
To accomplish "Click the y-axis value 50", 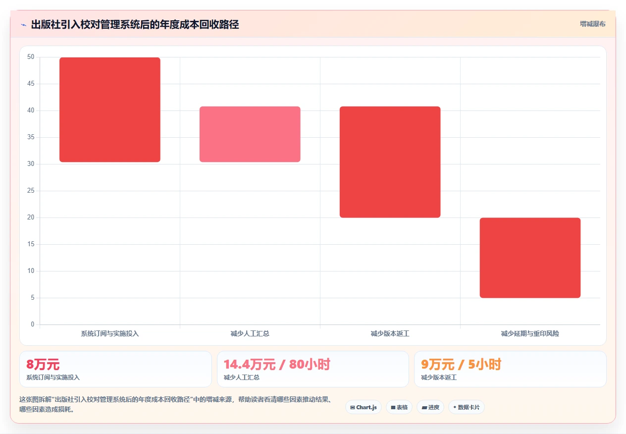I will click(31, 57).
